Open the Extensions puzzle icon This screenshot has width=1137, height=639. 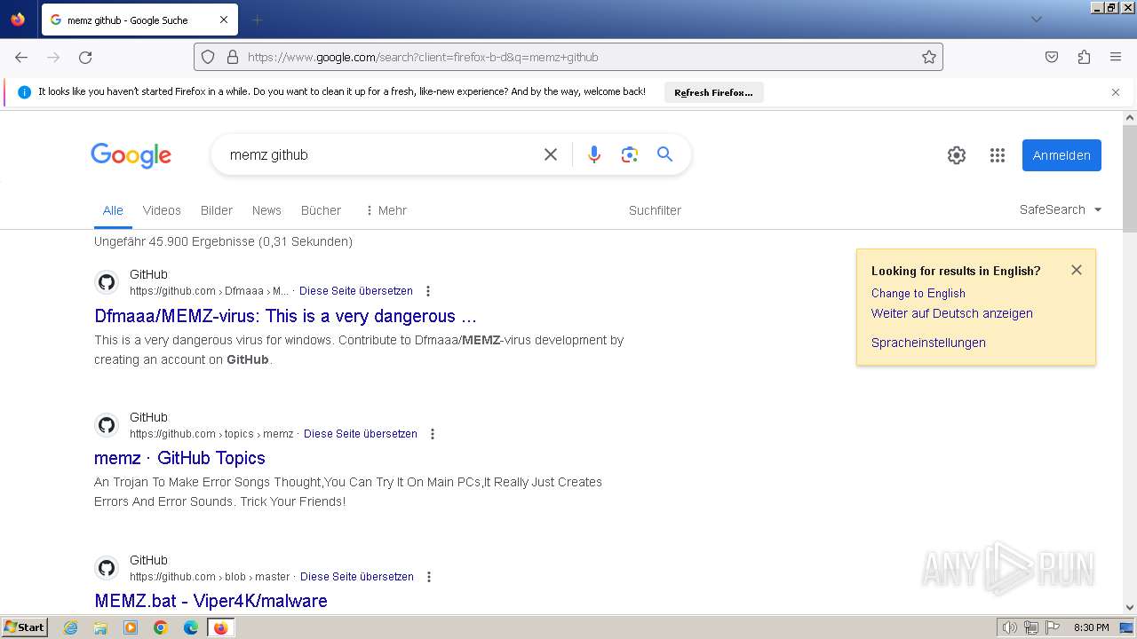[x=1084, y=57]
